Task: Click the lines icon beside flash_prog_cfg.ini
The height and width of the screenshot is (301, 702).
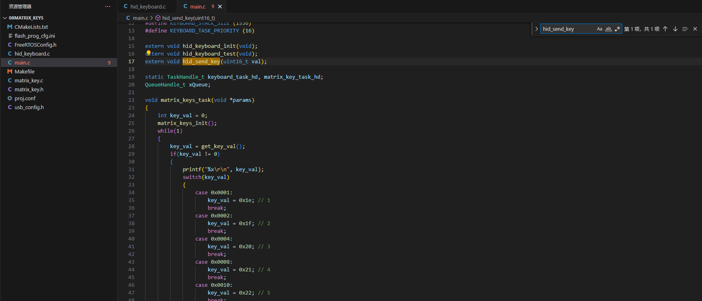Action: 10,36
